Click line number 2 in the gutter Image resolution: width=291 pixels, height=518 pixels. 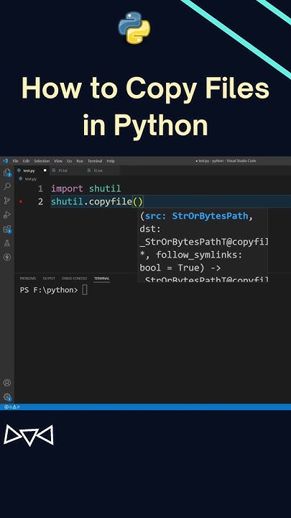(x=40, y=201)
